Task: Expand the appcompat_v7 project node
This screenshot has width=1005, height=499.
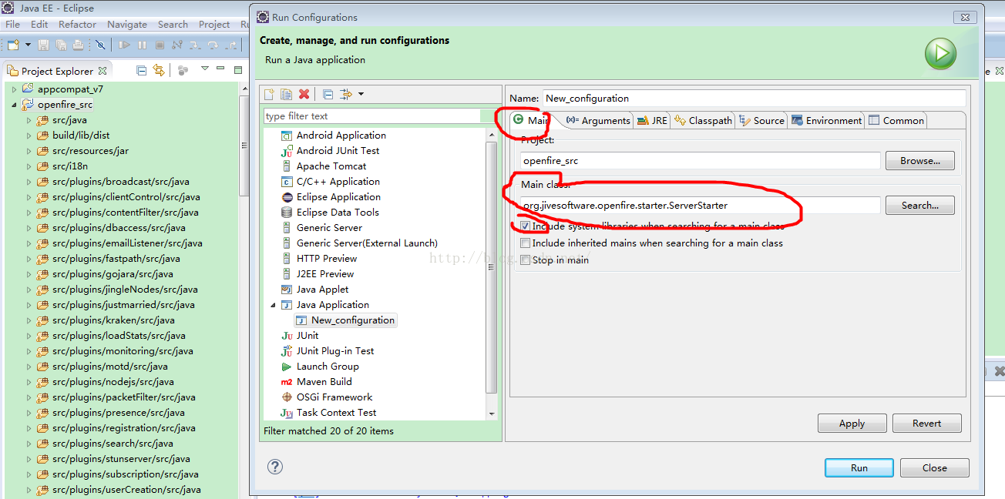Action: coord(14,89)
